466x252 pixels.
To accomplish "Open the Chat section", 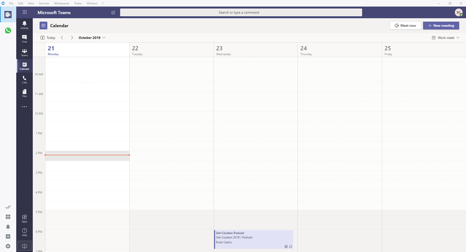I will 24,38.
